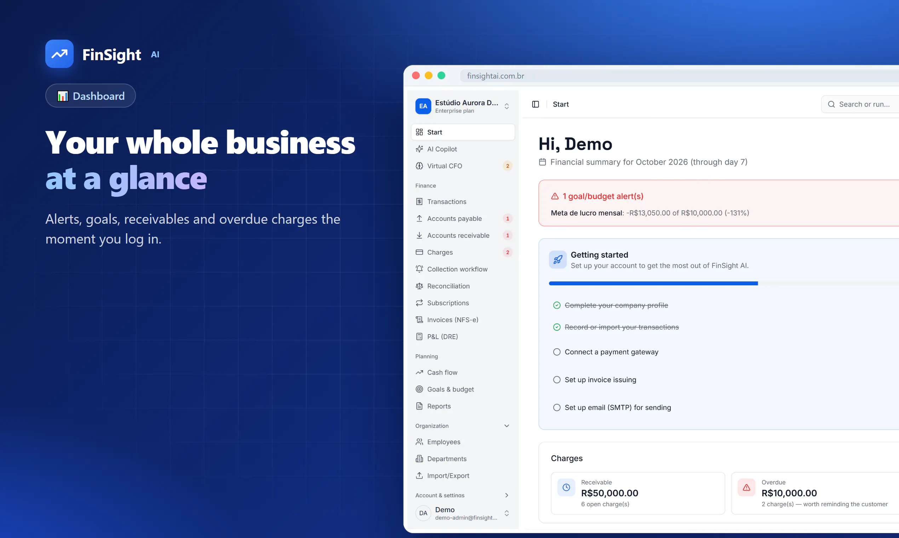
Task: Click the Import/Export upload icon
Action: (419, 475)
